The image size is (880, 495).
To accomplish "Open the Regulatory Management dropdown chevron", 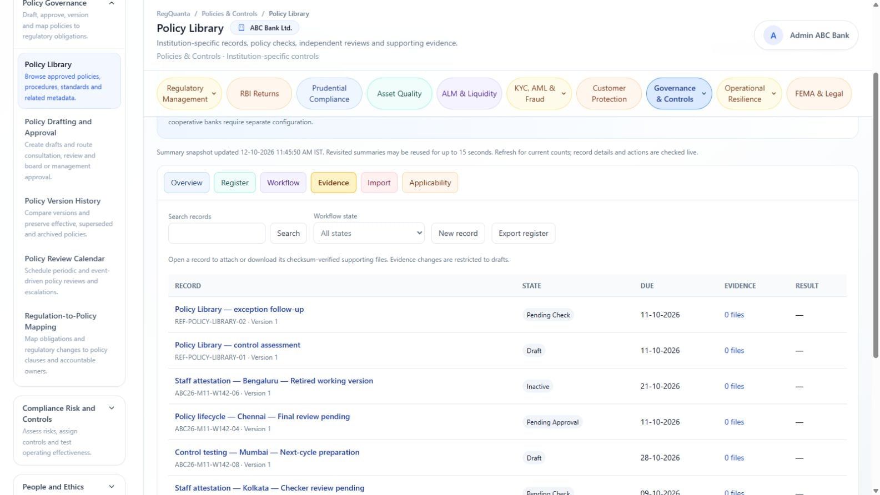I will [214, 94].
